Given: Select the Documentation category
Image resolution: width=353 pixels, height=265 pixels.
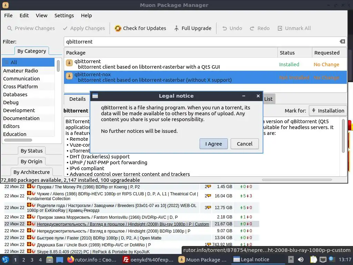Looking at the screenshot, I should 28,118.
